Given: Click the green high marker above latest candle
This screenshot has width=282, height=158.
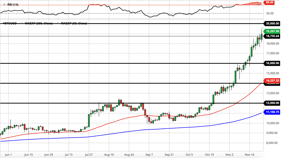Looking at the screenshot, I should 262,28.
